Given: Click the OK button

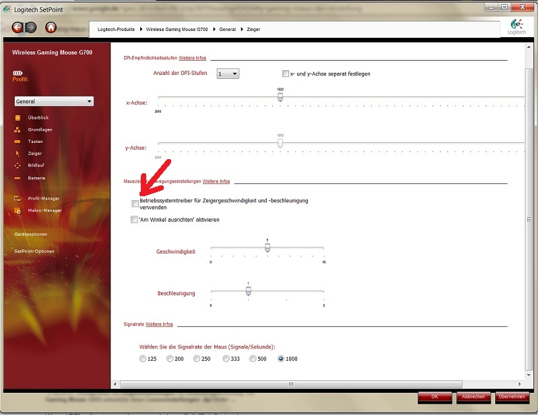Looking at the screenshot, I should click(x=435, y=397).
